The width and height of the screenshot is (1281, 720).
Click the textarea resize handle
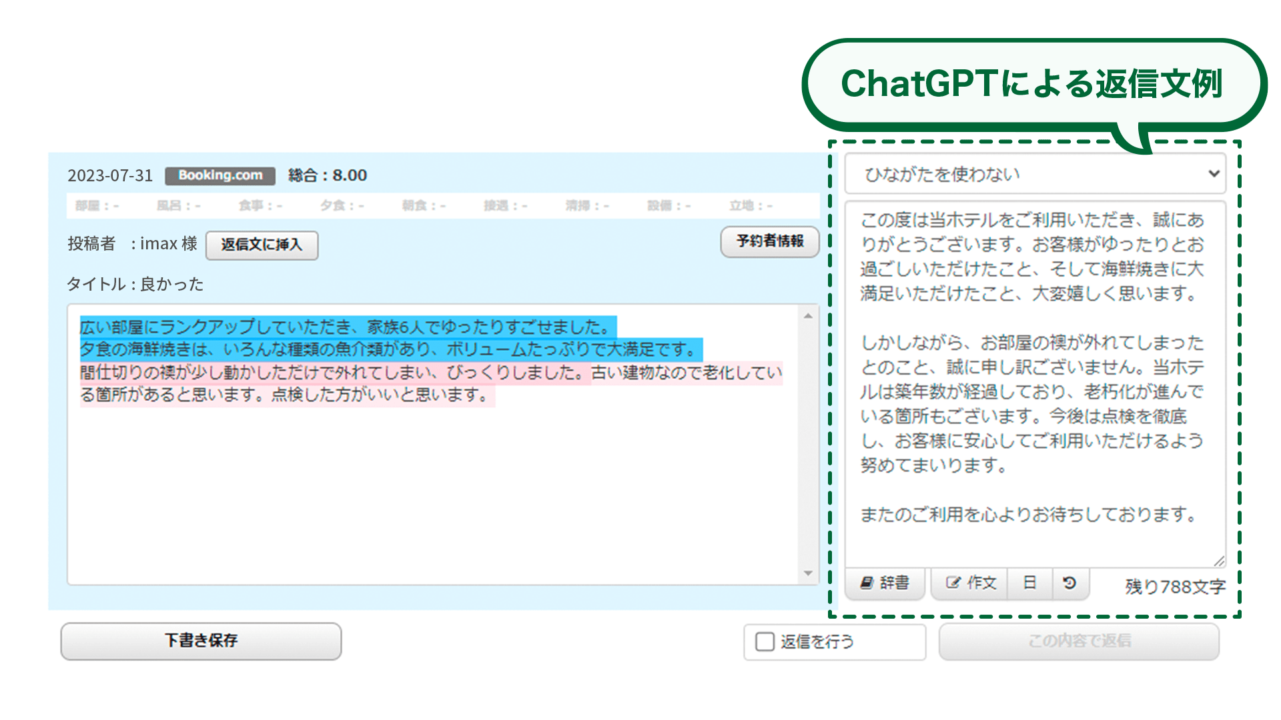pos(1218,561)
